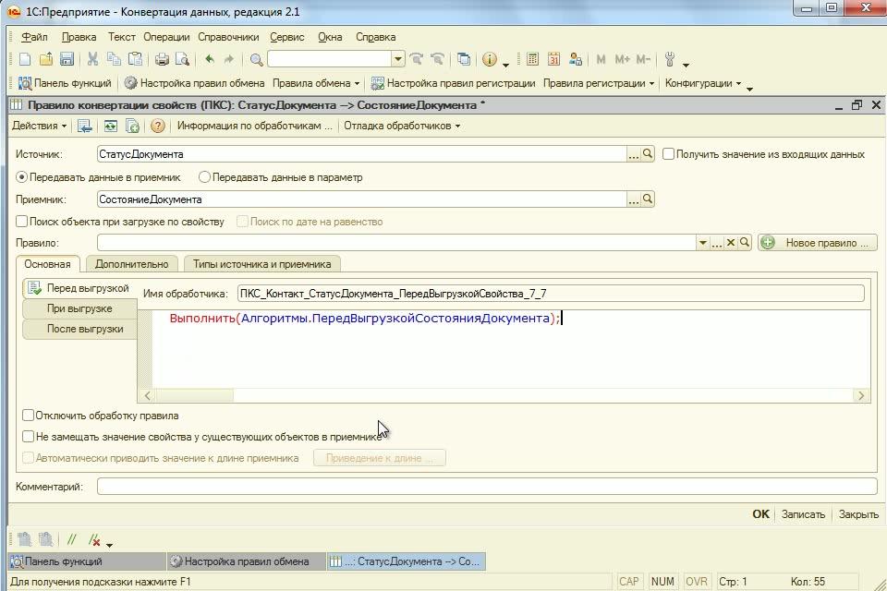Click the Open file folder icon
887x591 pixels.
coord(46,59)
